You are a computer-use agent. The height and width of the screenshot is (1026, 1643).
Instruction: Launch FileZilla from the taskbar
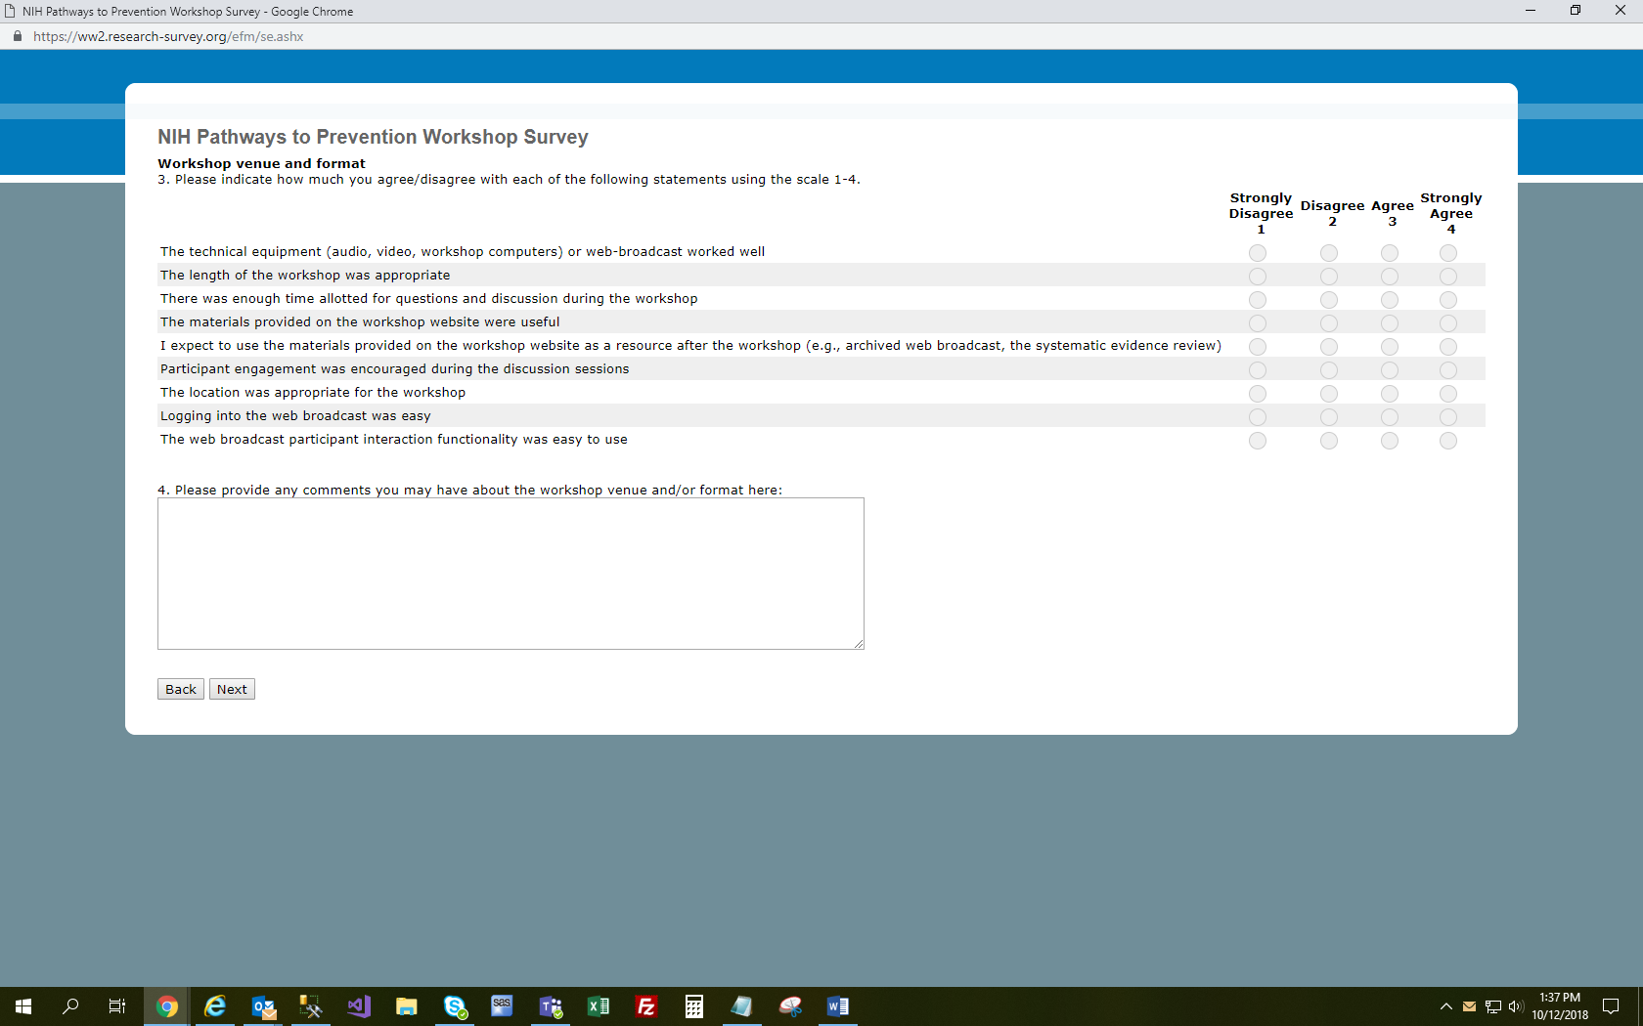(646, 1006)
